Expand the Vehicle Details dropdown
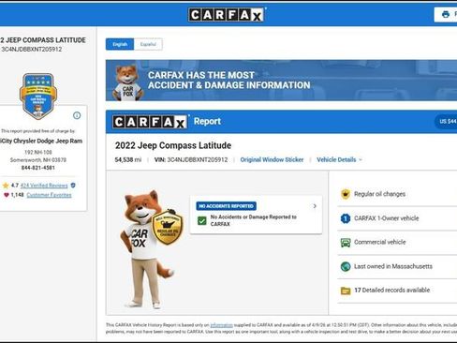 [x=339, y=159]
